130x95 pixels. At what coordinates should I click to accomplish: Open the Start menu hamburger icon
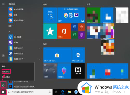click(3, 4)
